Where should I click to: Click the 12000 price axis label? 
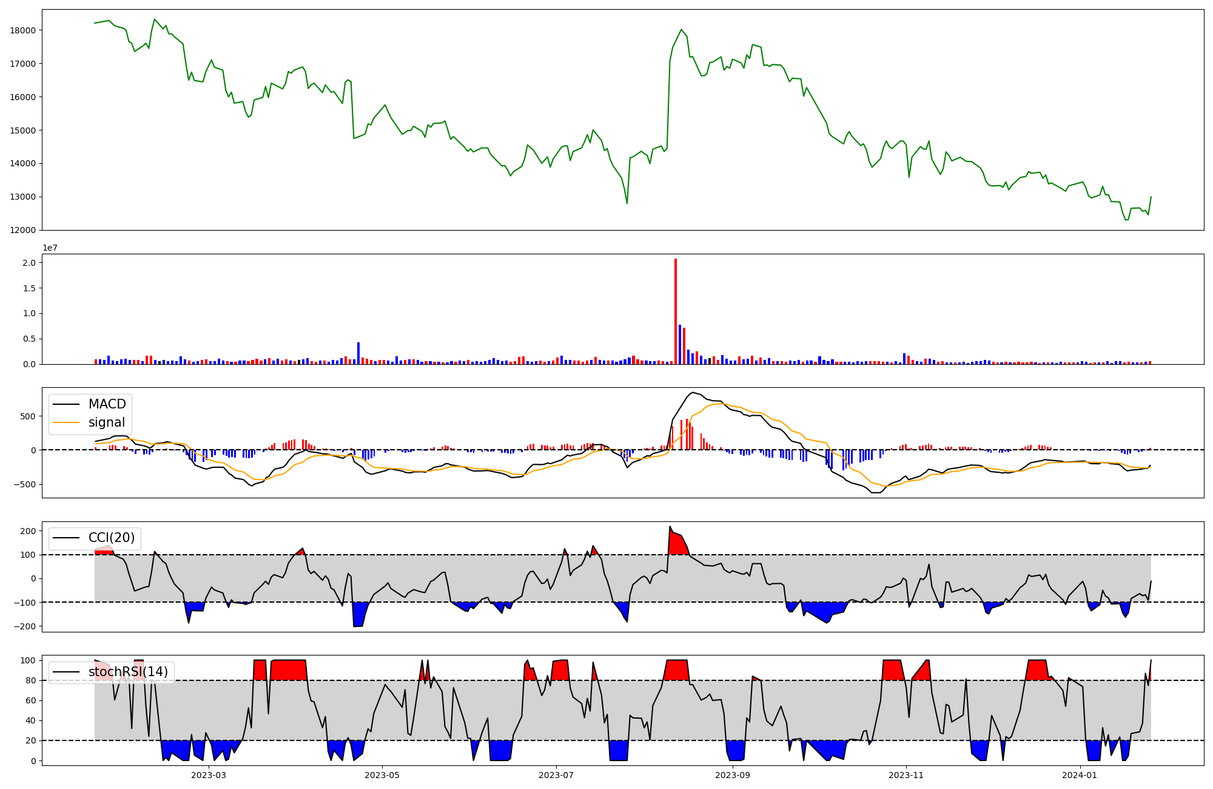coord(23,230)
